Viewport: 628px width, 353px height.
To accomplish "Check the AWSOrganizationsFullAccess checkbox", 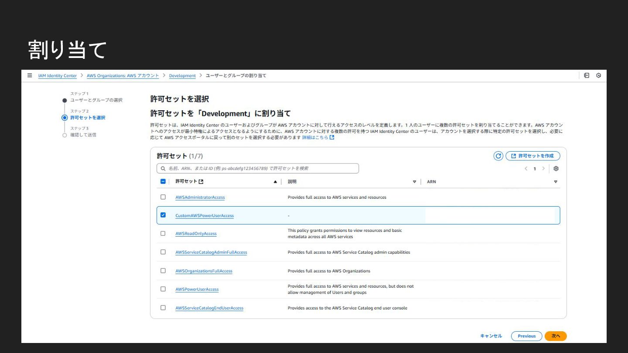I will (x=163, y=271).
